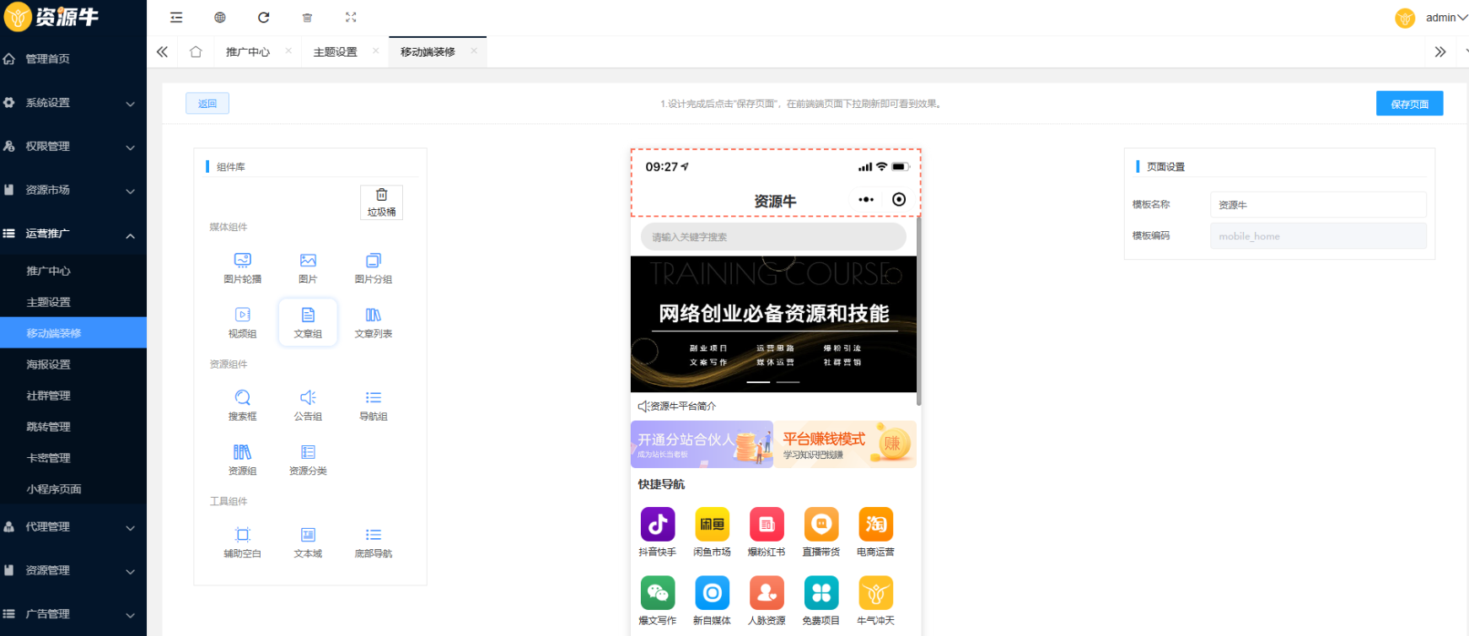
Task: Expand the 广告管理 menu
Action: [x=73, y=614]
